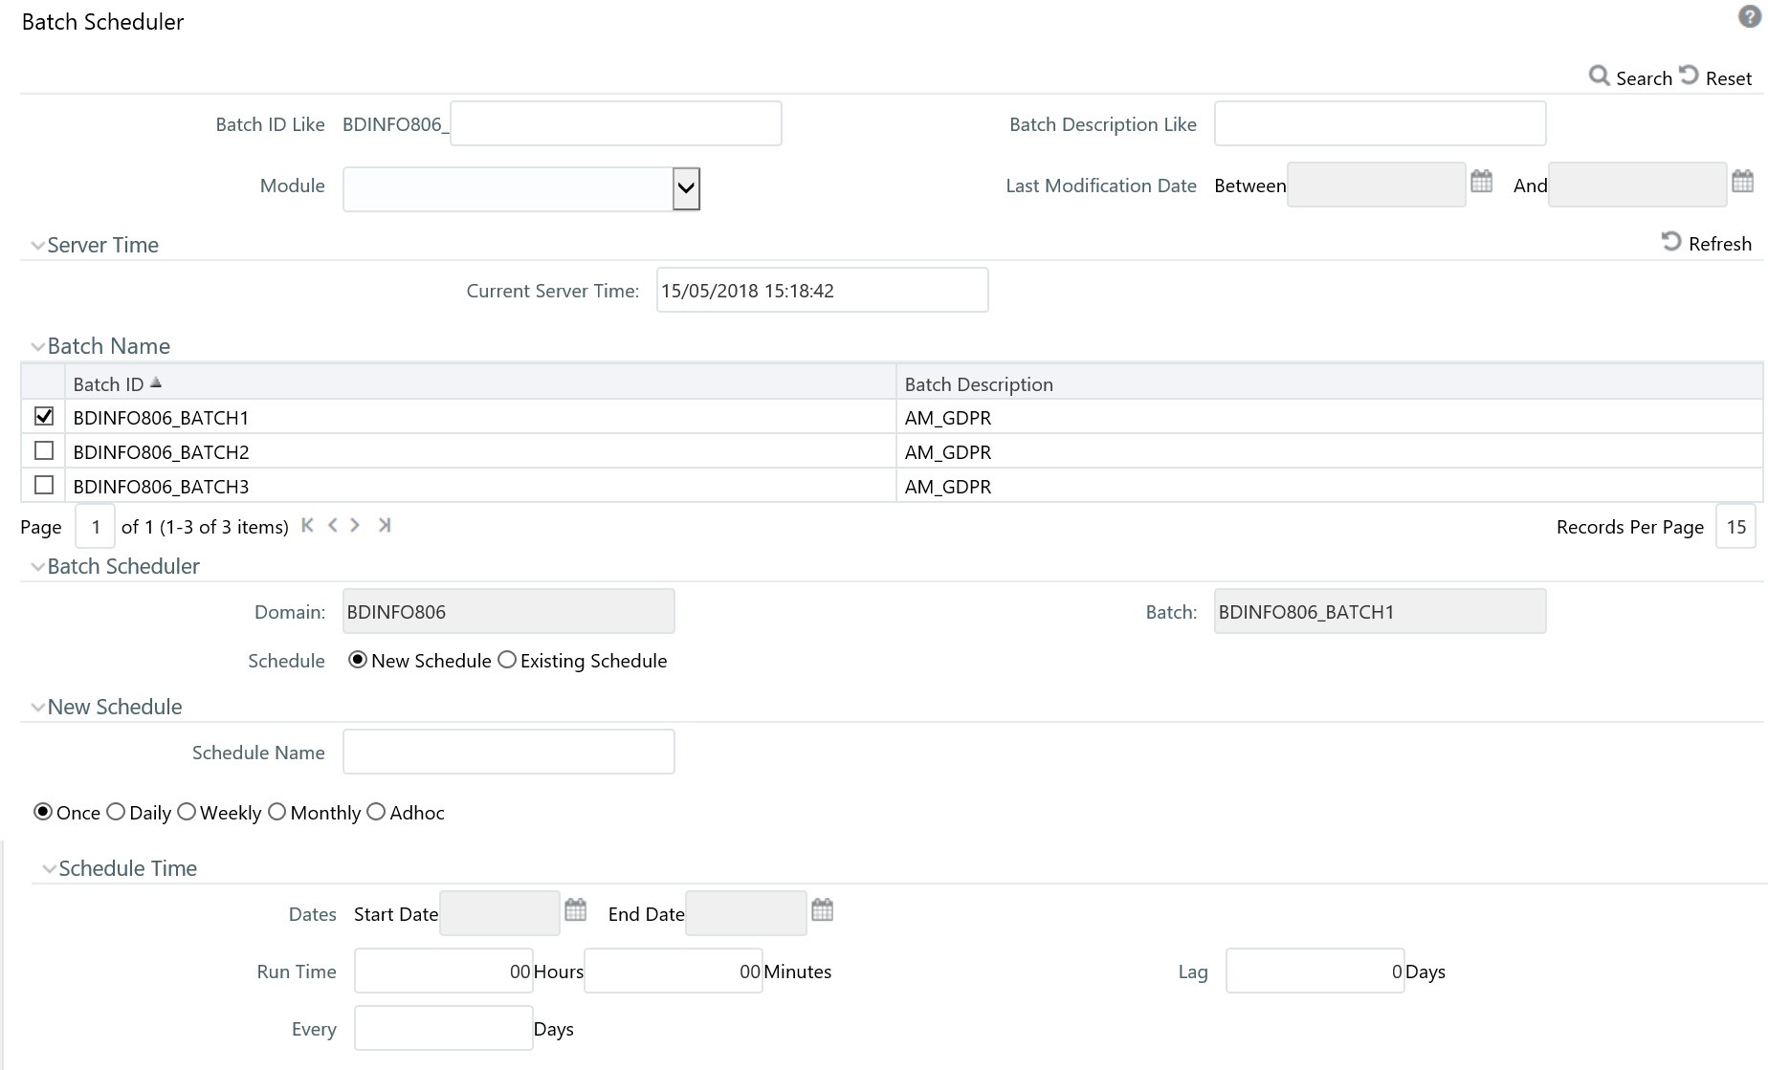Click the Refresh button label
Viewport: 1768px width, 1070px height.
(x=1720, y=244)
